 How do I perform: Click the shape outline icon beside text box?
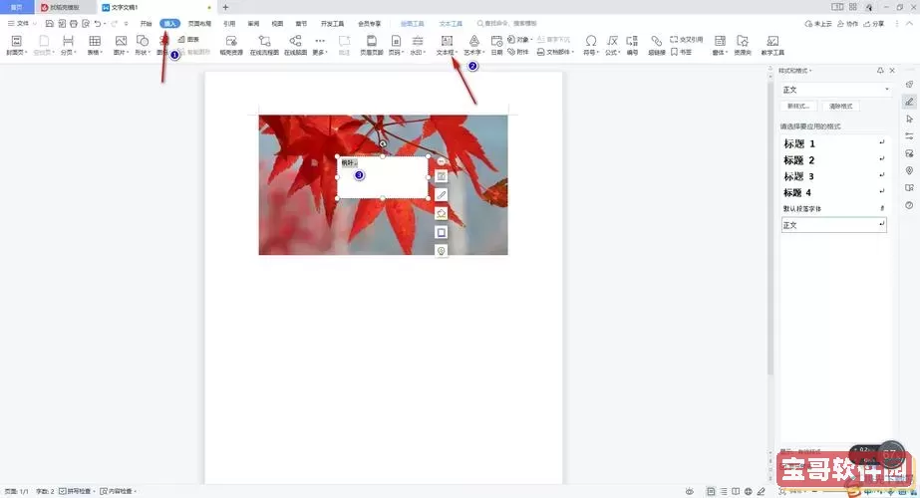coord(442,232)
